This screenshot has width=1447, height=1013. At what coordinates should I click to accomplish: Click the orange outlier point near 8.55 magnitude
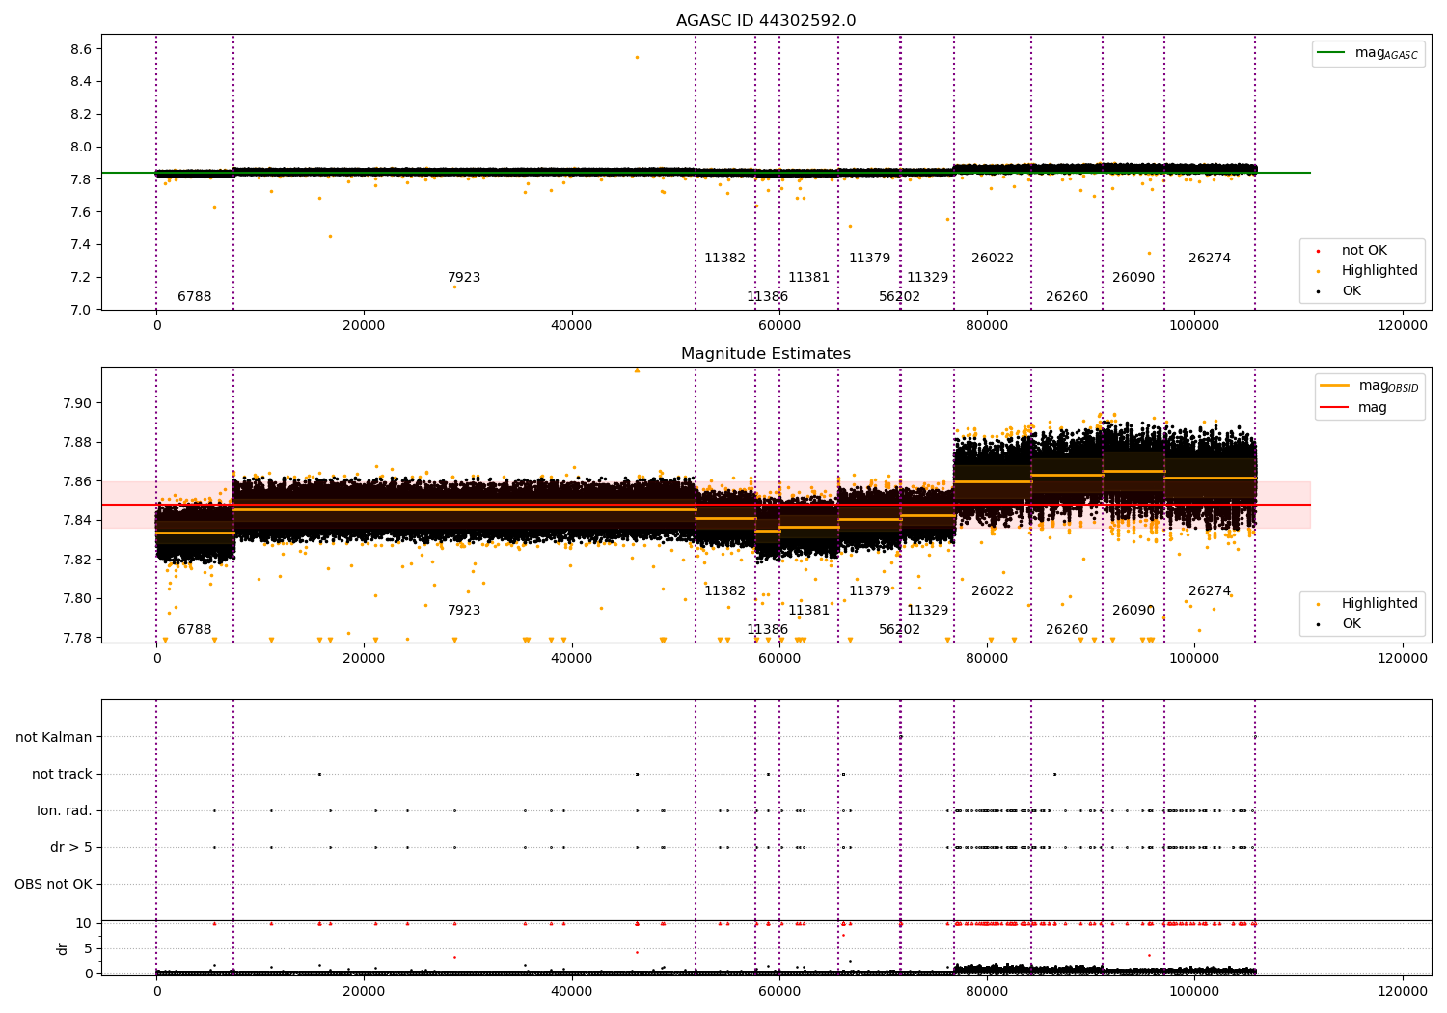pos(637,57)
